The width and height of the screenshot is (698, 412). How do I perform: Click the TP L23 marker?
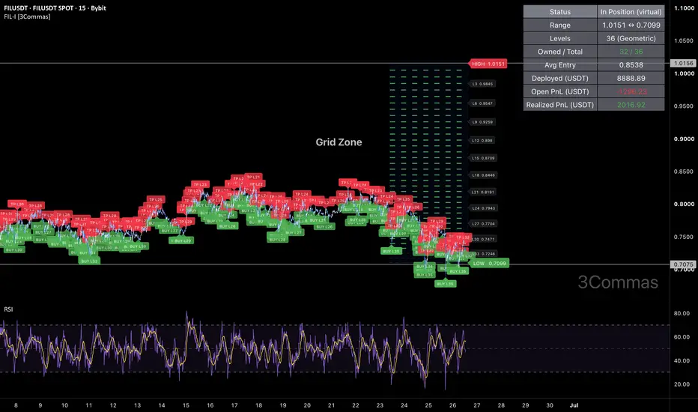[x=199, y=184]
